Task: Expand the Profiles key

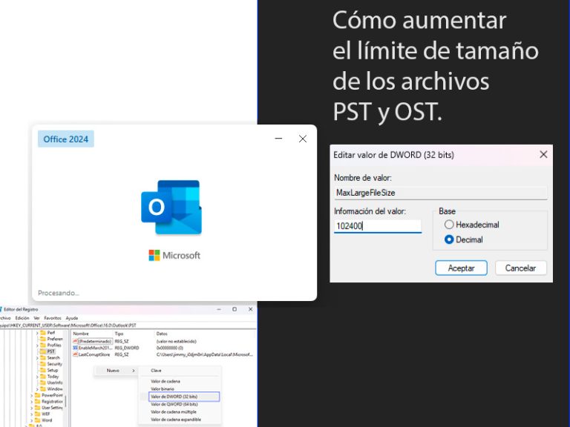Action: [x=37, y=345]
